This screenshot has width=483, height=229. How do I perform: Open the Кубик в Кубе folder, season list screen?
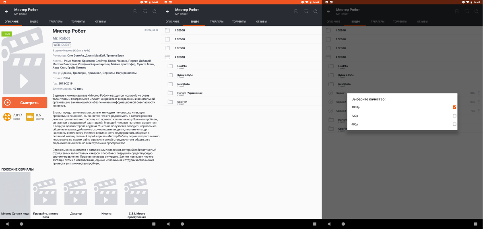pos(242,75)
